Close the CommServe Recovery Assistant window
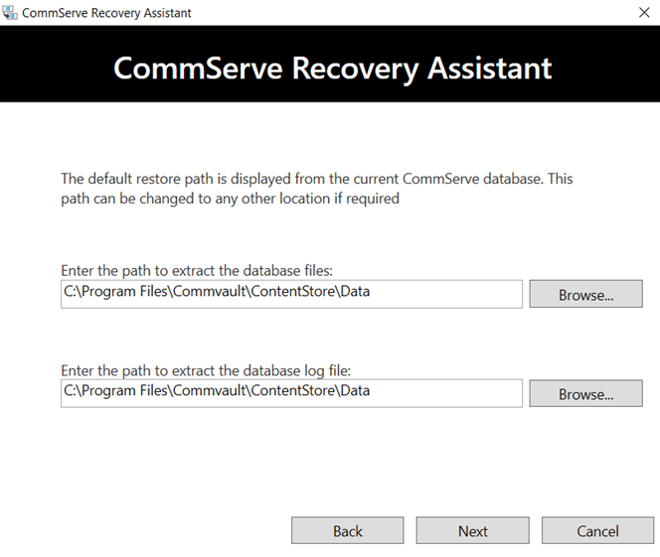660x557 pixels. coord(642,13)
